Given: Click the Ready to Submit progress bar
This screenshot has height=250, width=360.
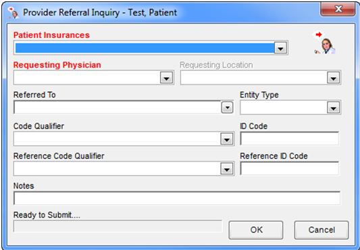Looking at the screenshot, I should tap(118, 226).
